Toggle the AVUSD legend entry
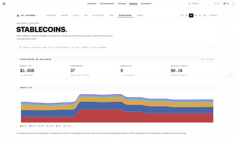Screen dimensions: 236x141 pos(50,126)
